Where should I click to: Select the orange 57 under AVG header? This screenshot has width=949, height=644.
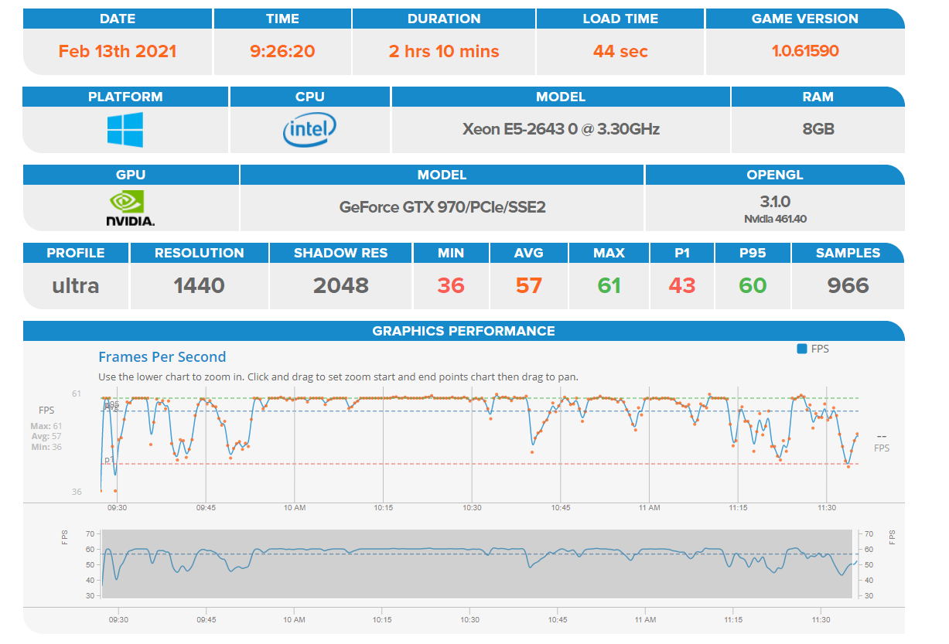pyautogui.click(x=529, y=285)
